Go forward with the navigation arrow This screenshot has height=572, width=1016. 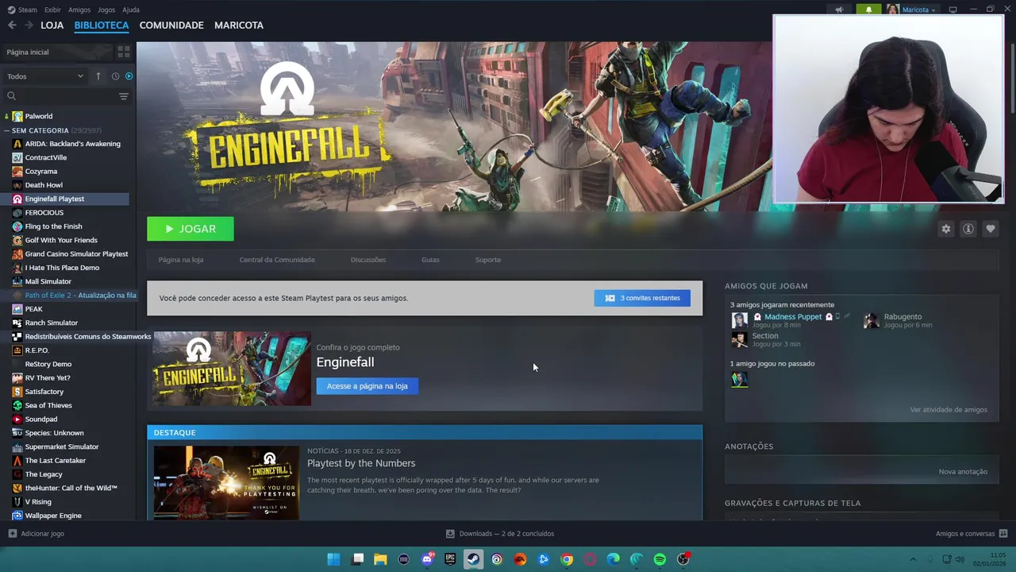[x=29, y=25]
